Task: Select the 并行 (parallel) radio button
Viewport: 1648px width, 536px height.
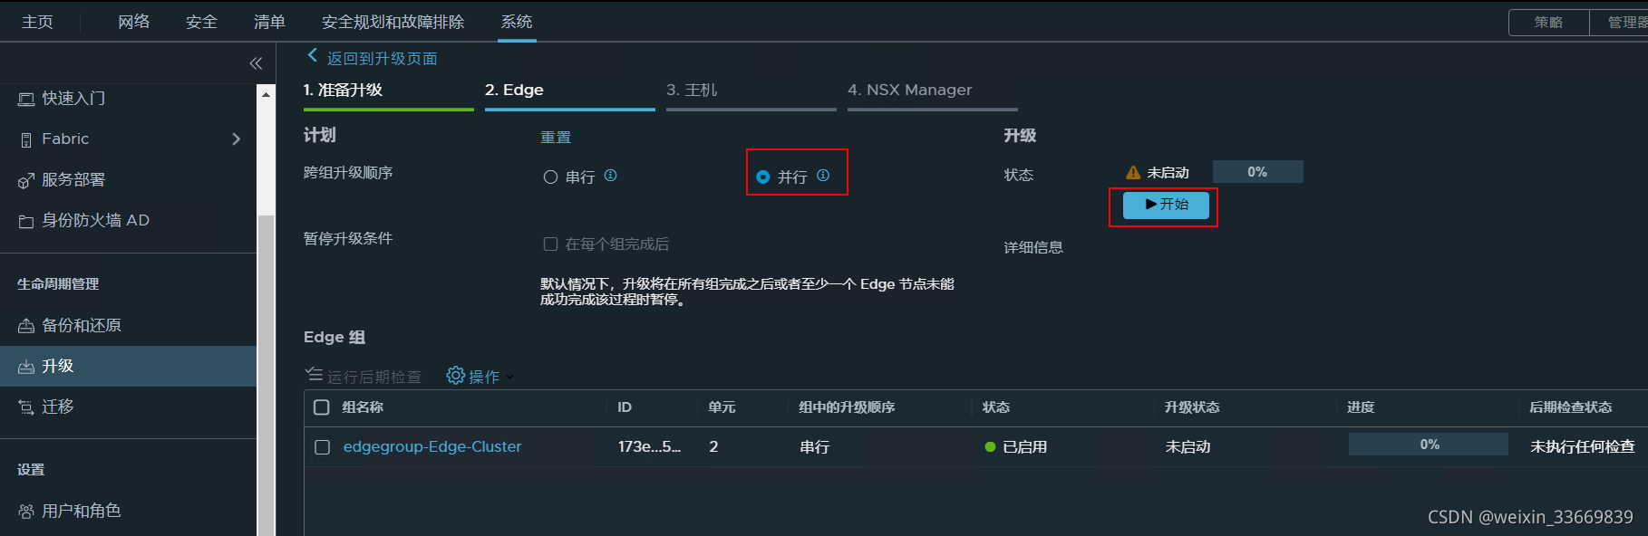Action: click(763, 177)
